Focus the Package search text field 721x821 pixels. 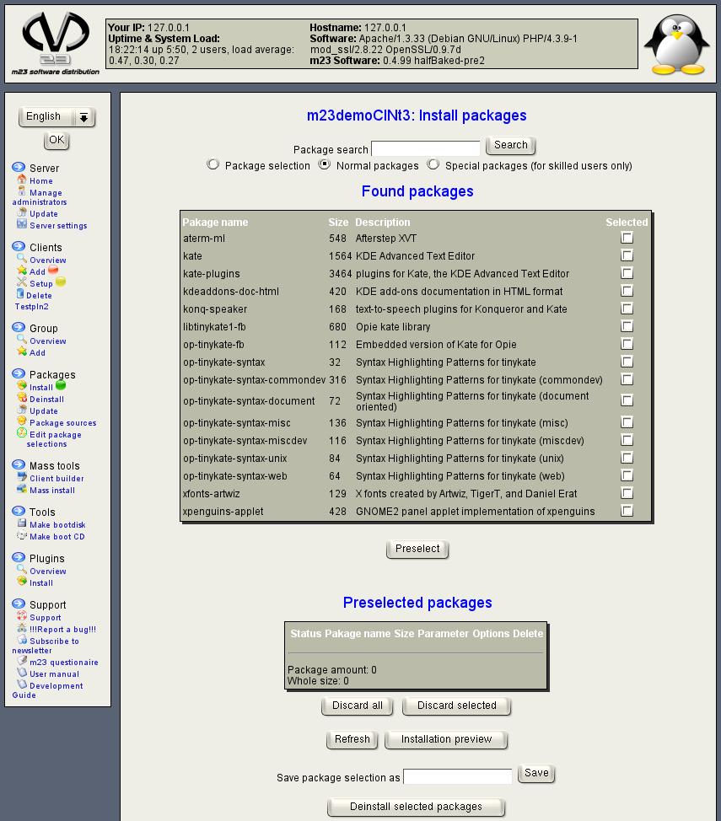[x=426, y=149]
